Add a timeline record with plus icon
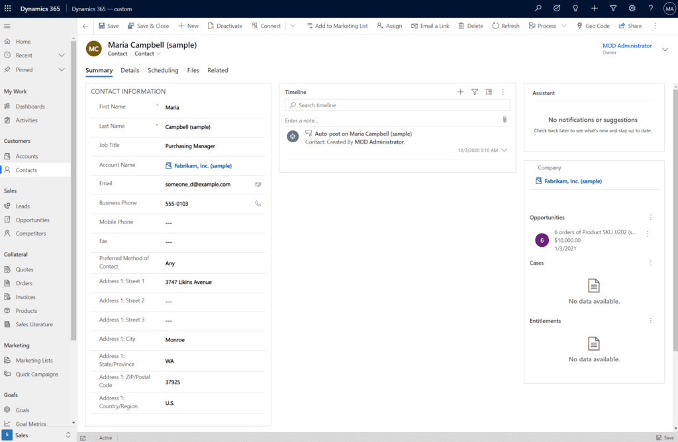Viewport: 678px width, 442px height. [461, 92]
